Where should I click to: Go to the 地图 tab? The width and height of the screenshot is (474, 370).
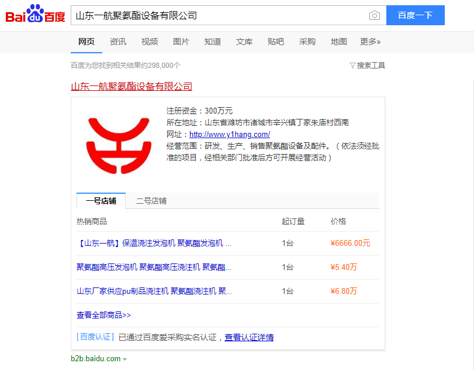pyautogui.click(x=339, y=42)
